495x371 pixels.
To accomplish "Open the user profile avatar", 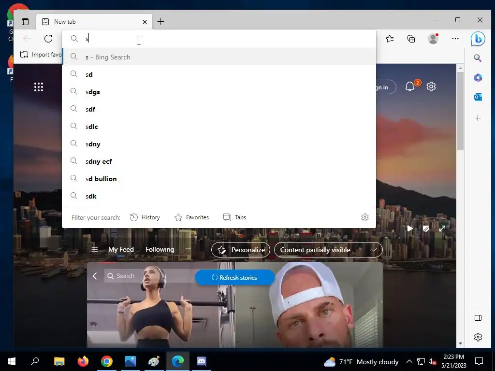I will [x=433, y=39].
